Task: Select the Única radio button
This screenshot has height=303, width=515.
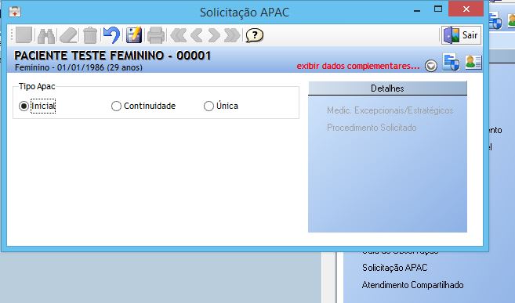Action: 209,106
